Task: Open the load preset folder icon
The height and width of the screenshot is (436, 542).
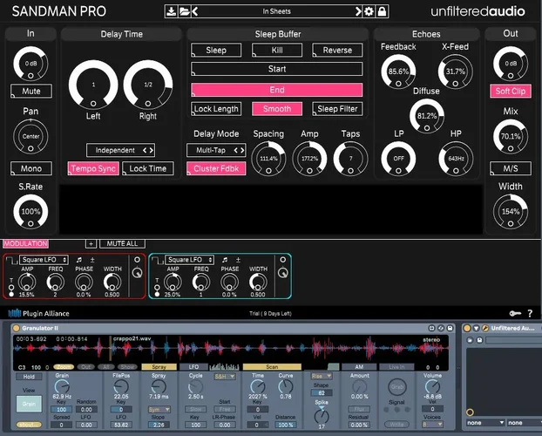Action: point(183,11)
